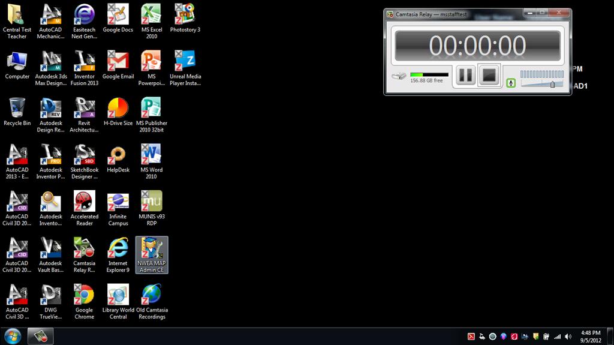
Task: Open the HelpDesk icon
Action: 118,158
